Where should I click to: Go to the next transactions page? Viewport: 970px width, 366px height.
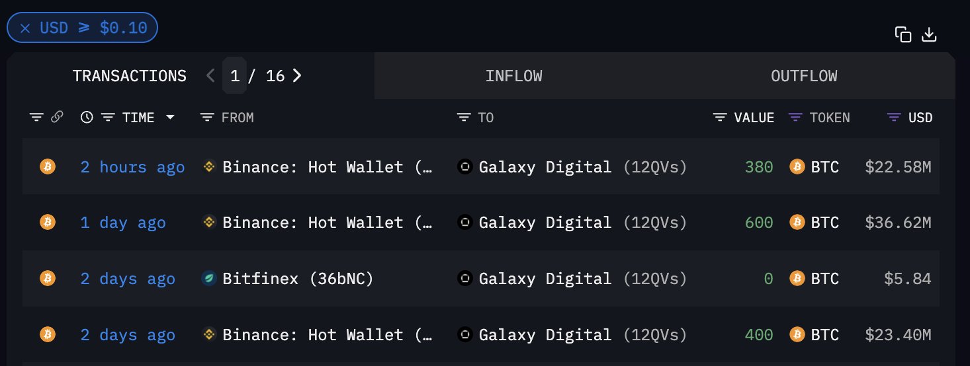coord(297,76)
